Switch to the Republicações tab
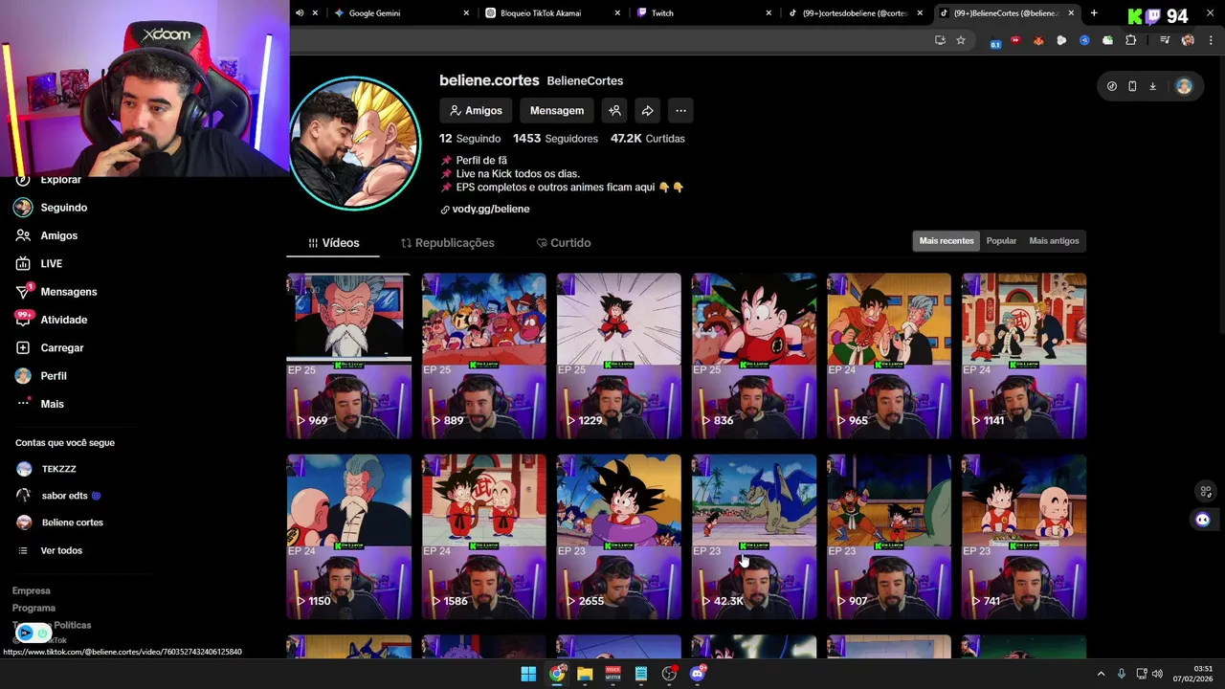Image resolution: width=1225 pixels, height=689 pixels. tap(447, 243)
